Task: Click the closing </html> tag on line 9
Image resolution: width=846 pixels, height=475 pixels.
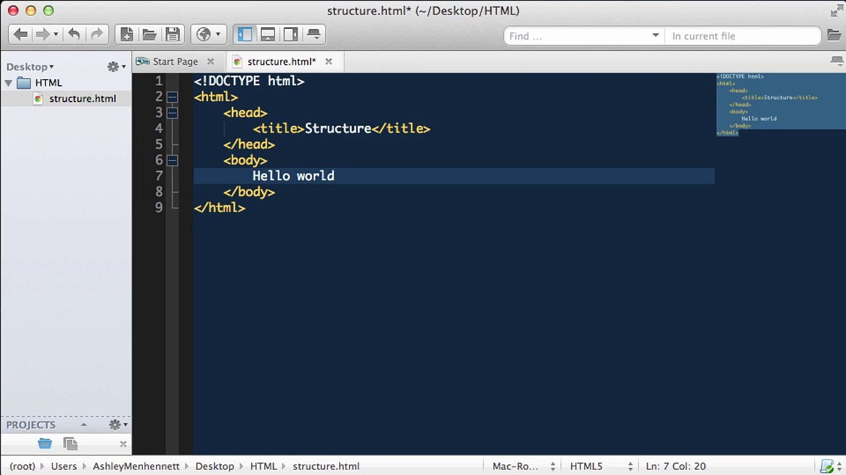Action: pyautogui.click(x=219, y=208)
